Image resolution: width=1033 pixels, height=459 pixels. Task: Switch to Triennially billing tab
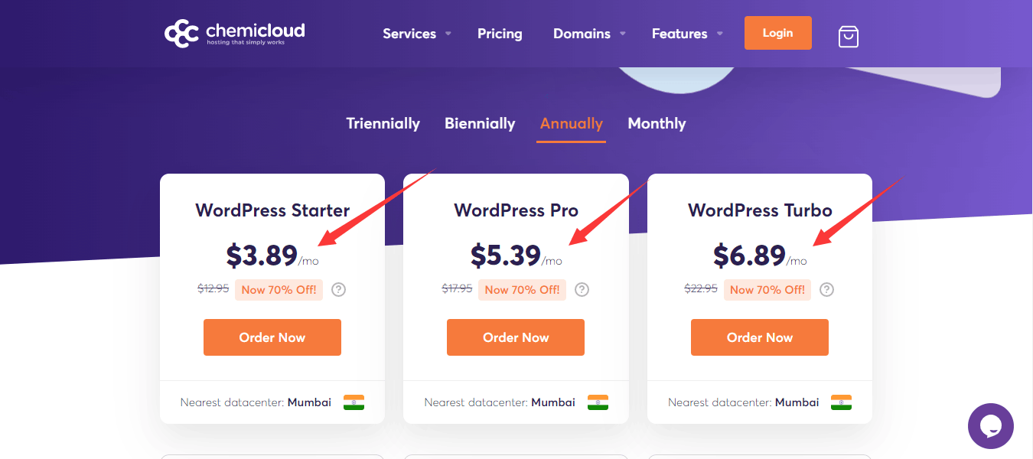(383, 123)
